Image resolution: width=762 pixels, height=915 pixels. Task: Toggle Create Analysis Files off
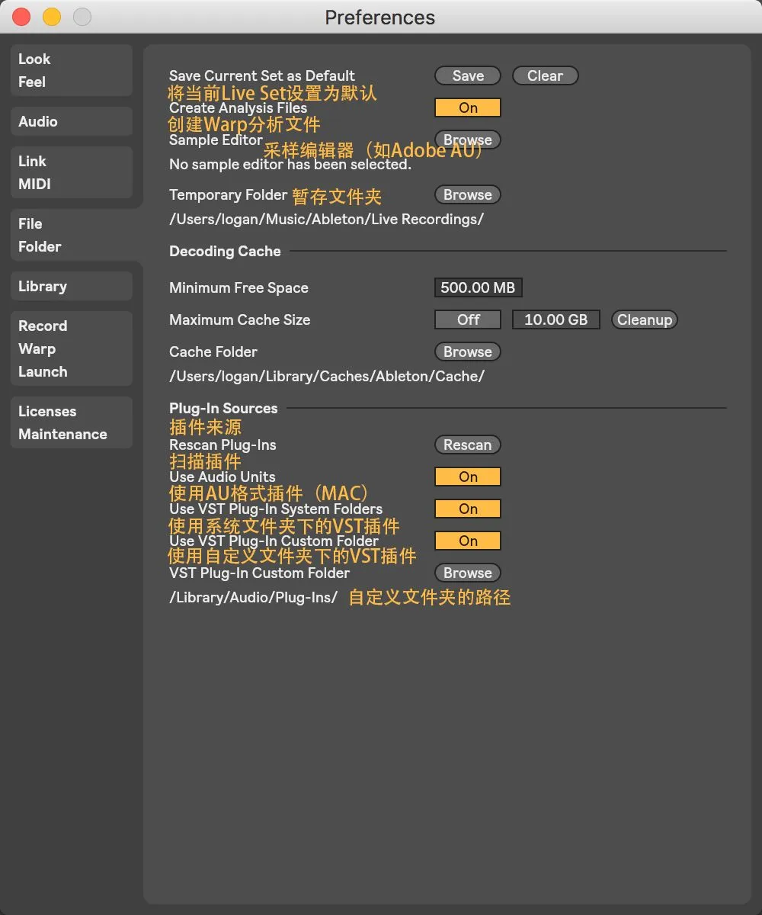467,108
